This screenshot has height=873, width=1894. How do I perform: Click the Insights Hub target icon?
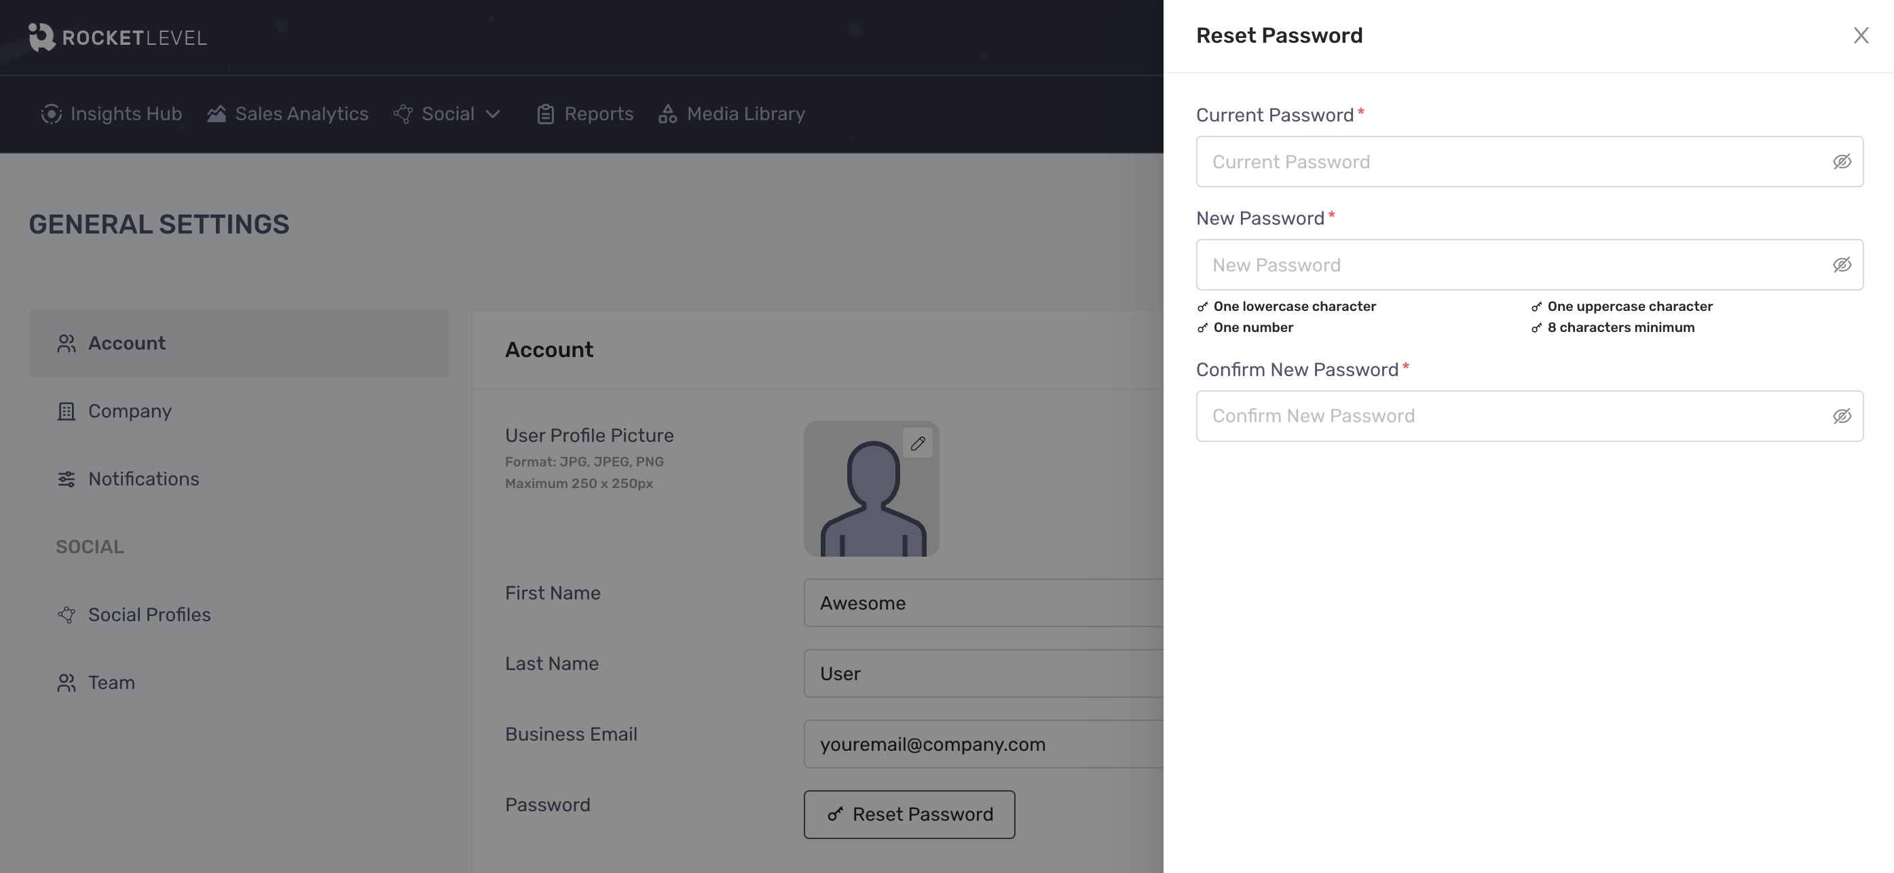click(51, 114)
